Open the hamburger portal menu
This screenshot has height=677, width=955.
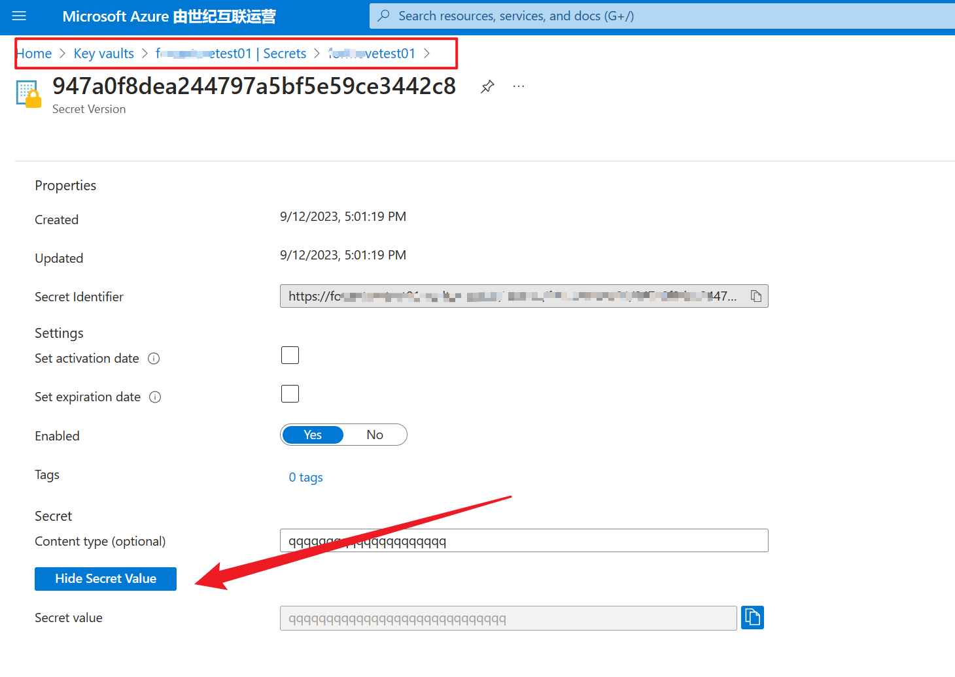point(19,16)
